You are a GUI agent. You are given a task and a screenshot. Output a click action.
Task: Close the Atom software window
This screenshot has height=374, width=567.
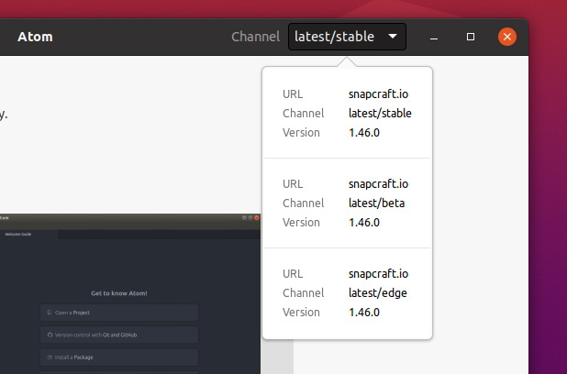[x=507, y=37]
